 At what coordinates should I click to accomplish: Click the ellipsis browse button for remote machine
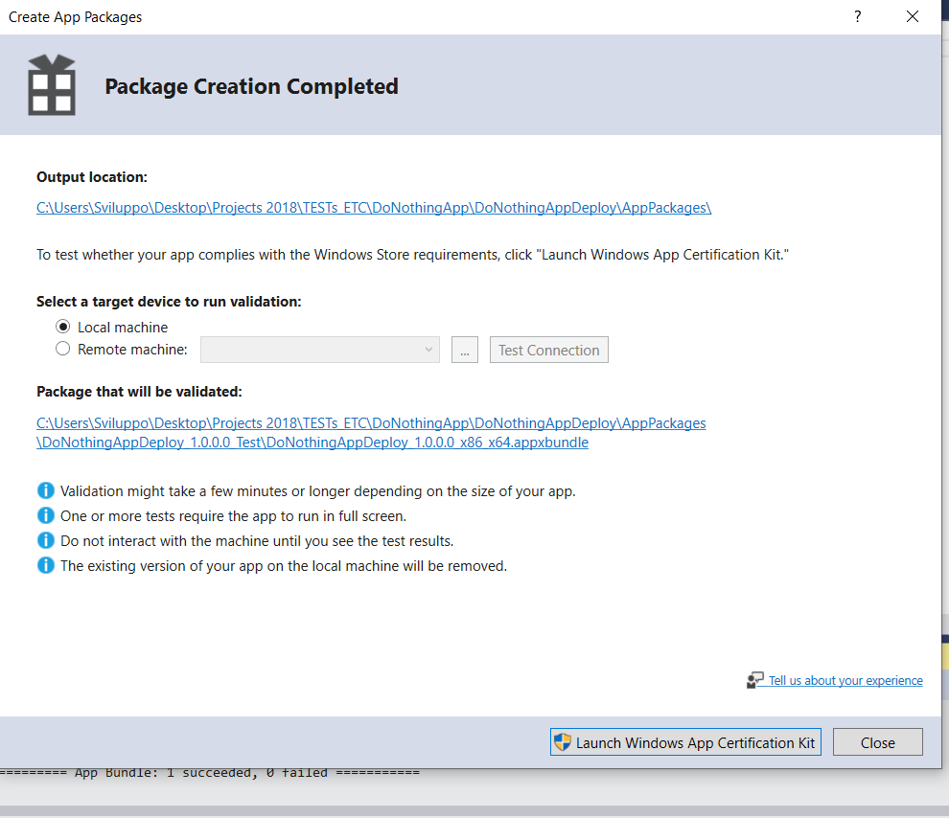(x=465, y=350)
